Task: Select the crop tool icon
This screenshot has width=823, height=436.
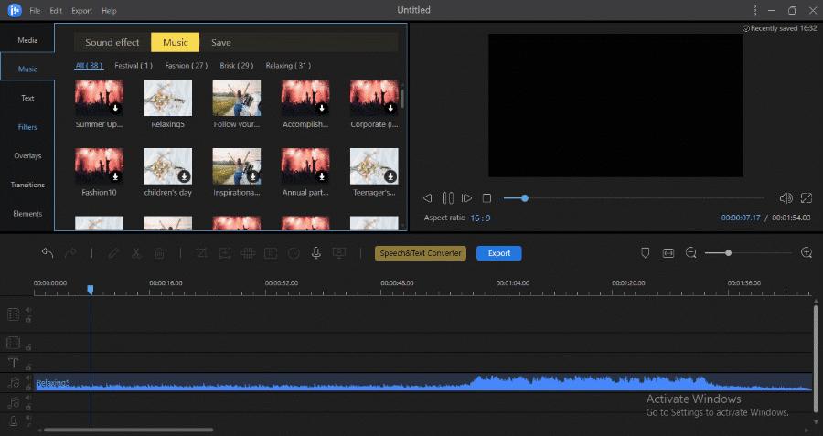Action: click(201, 253)
